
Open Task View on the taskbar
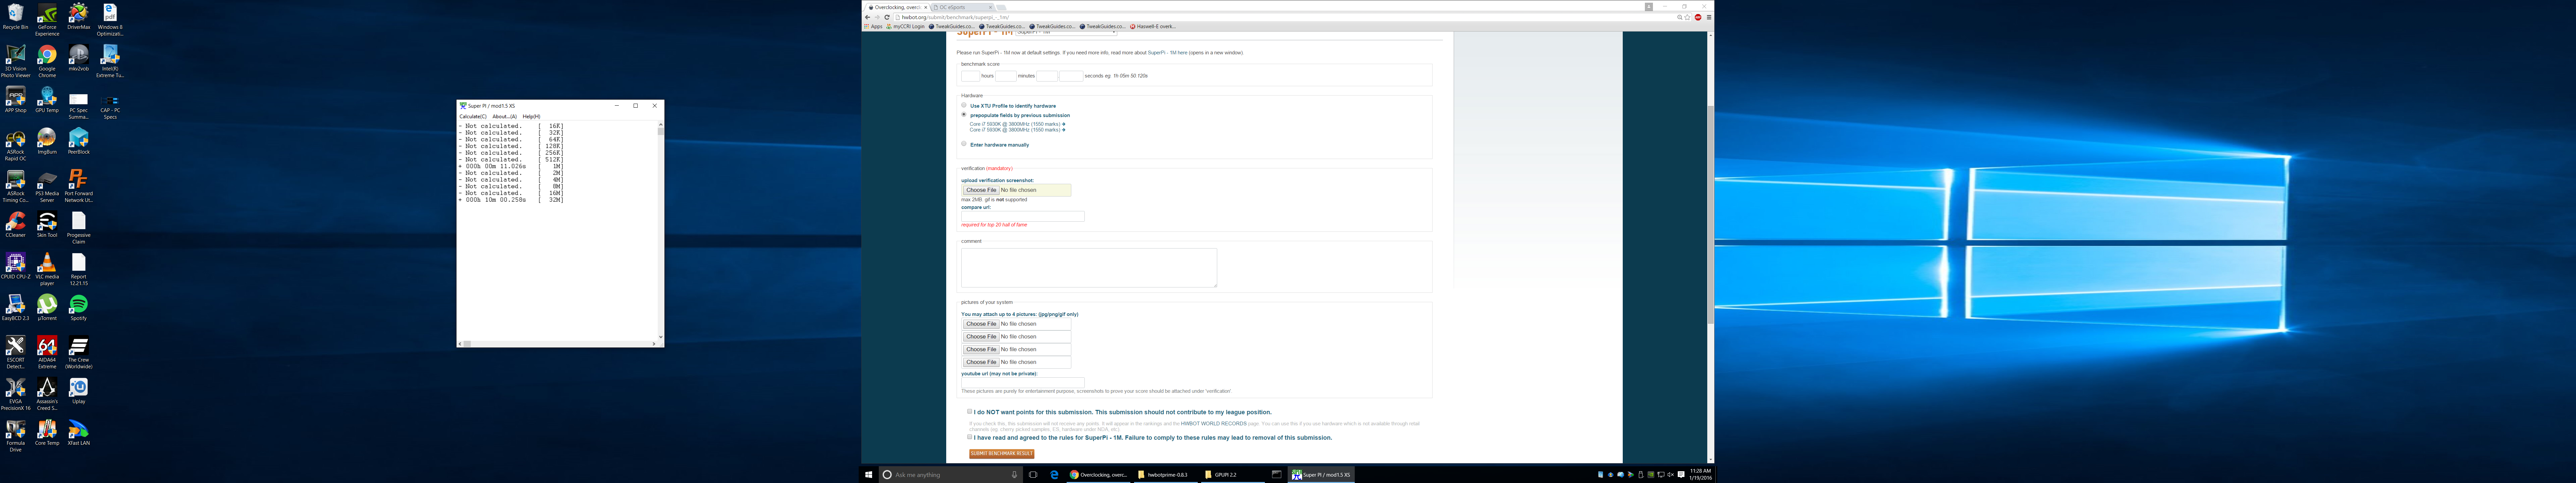click(x=1033, y=475)
